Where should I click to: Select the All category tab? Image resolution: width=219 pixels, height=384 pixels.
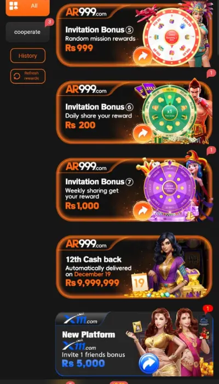pyautogui.click(x=27, y=7)
